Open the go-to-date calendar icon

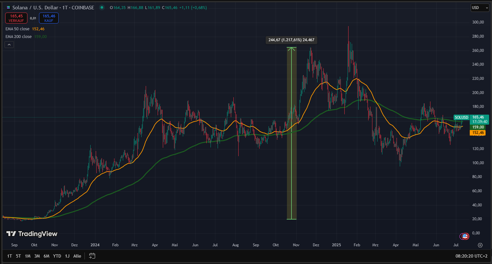[x=92, y=256]
